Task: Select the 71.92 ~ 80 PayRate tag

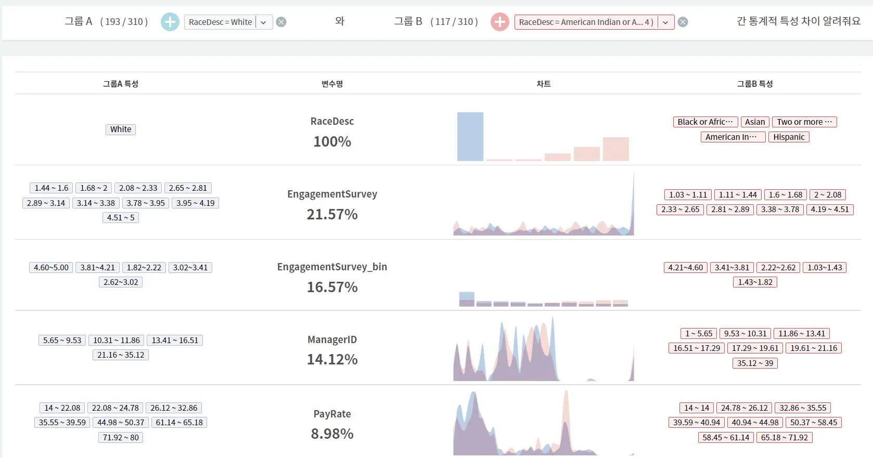Action: coord(121,437)
